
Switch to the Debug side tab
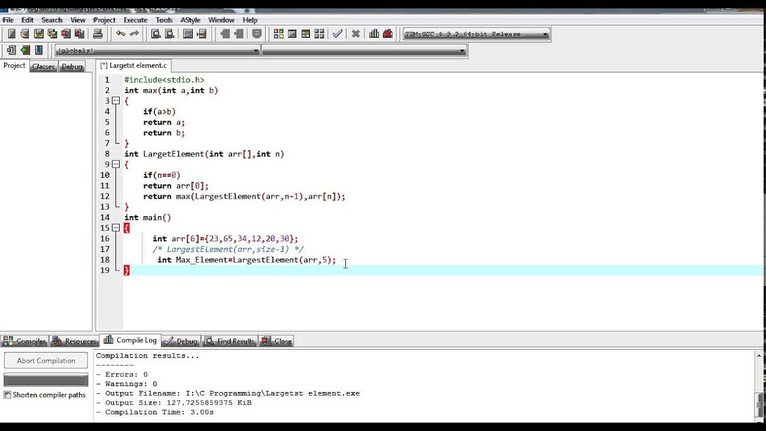pyautogui.click(x=72, y=66)
